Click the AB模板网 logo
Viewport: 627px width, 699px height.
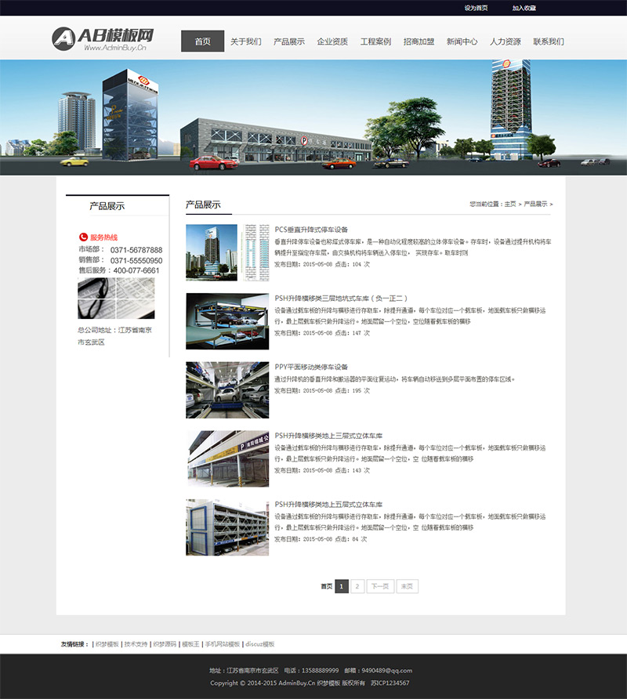pyautogui.click(x=103, y=38)
